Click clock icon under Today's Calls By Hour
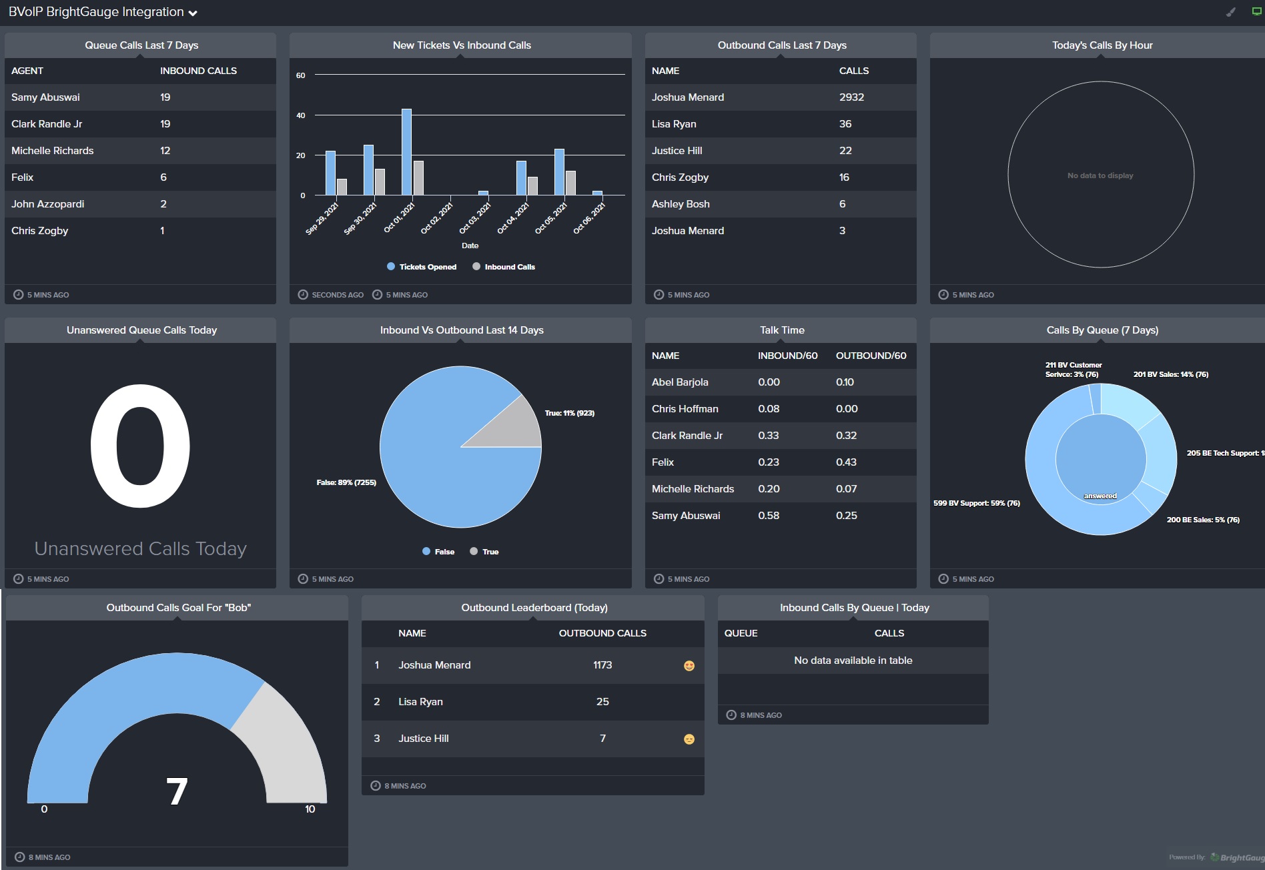 point(943,294)
